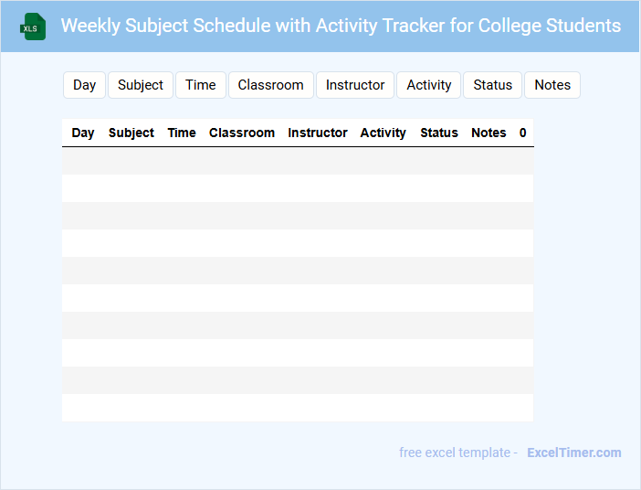Click the Status column header in table
641x490 pixels.
pos(439,133)
